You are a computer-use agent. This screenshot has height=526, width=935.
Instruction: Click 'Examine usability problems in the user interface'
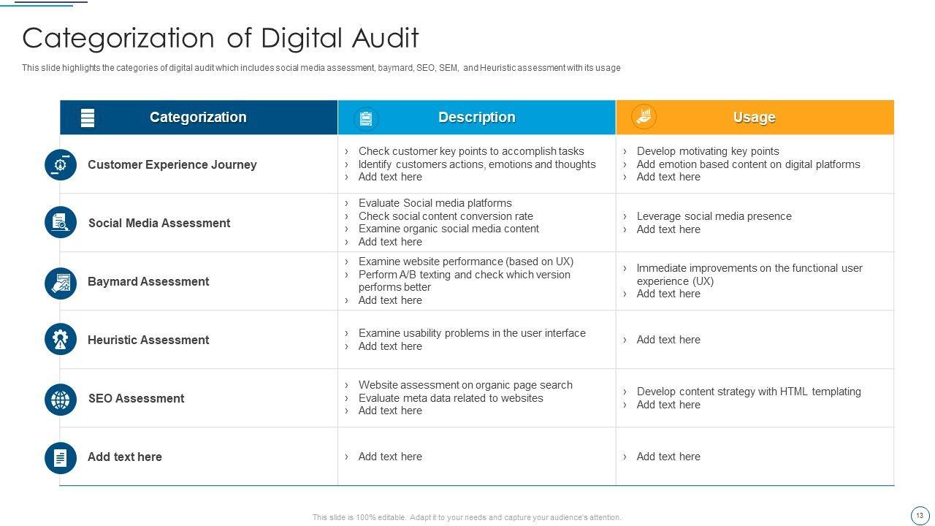click(472, 333)
